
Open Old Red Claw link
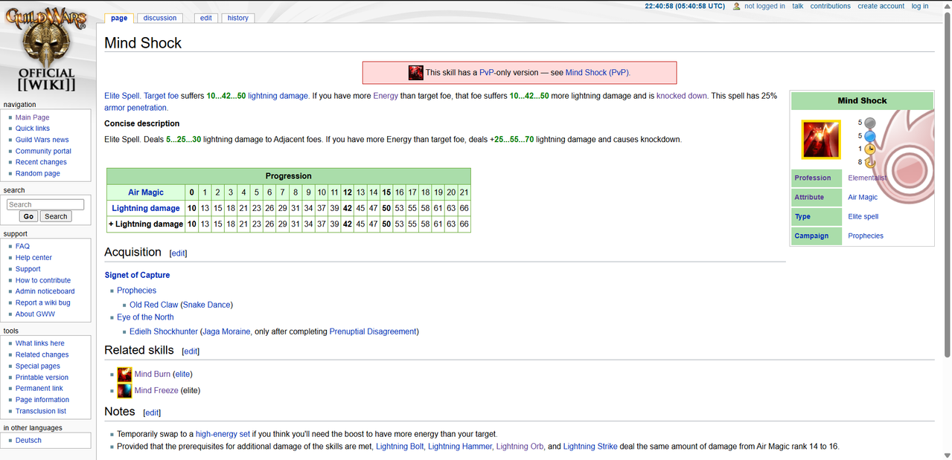click(x=154, y=305)
